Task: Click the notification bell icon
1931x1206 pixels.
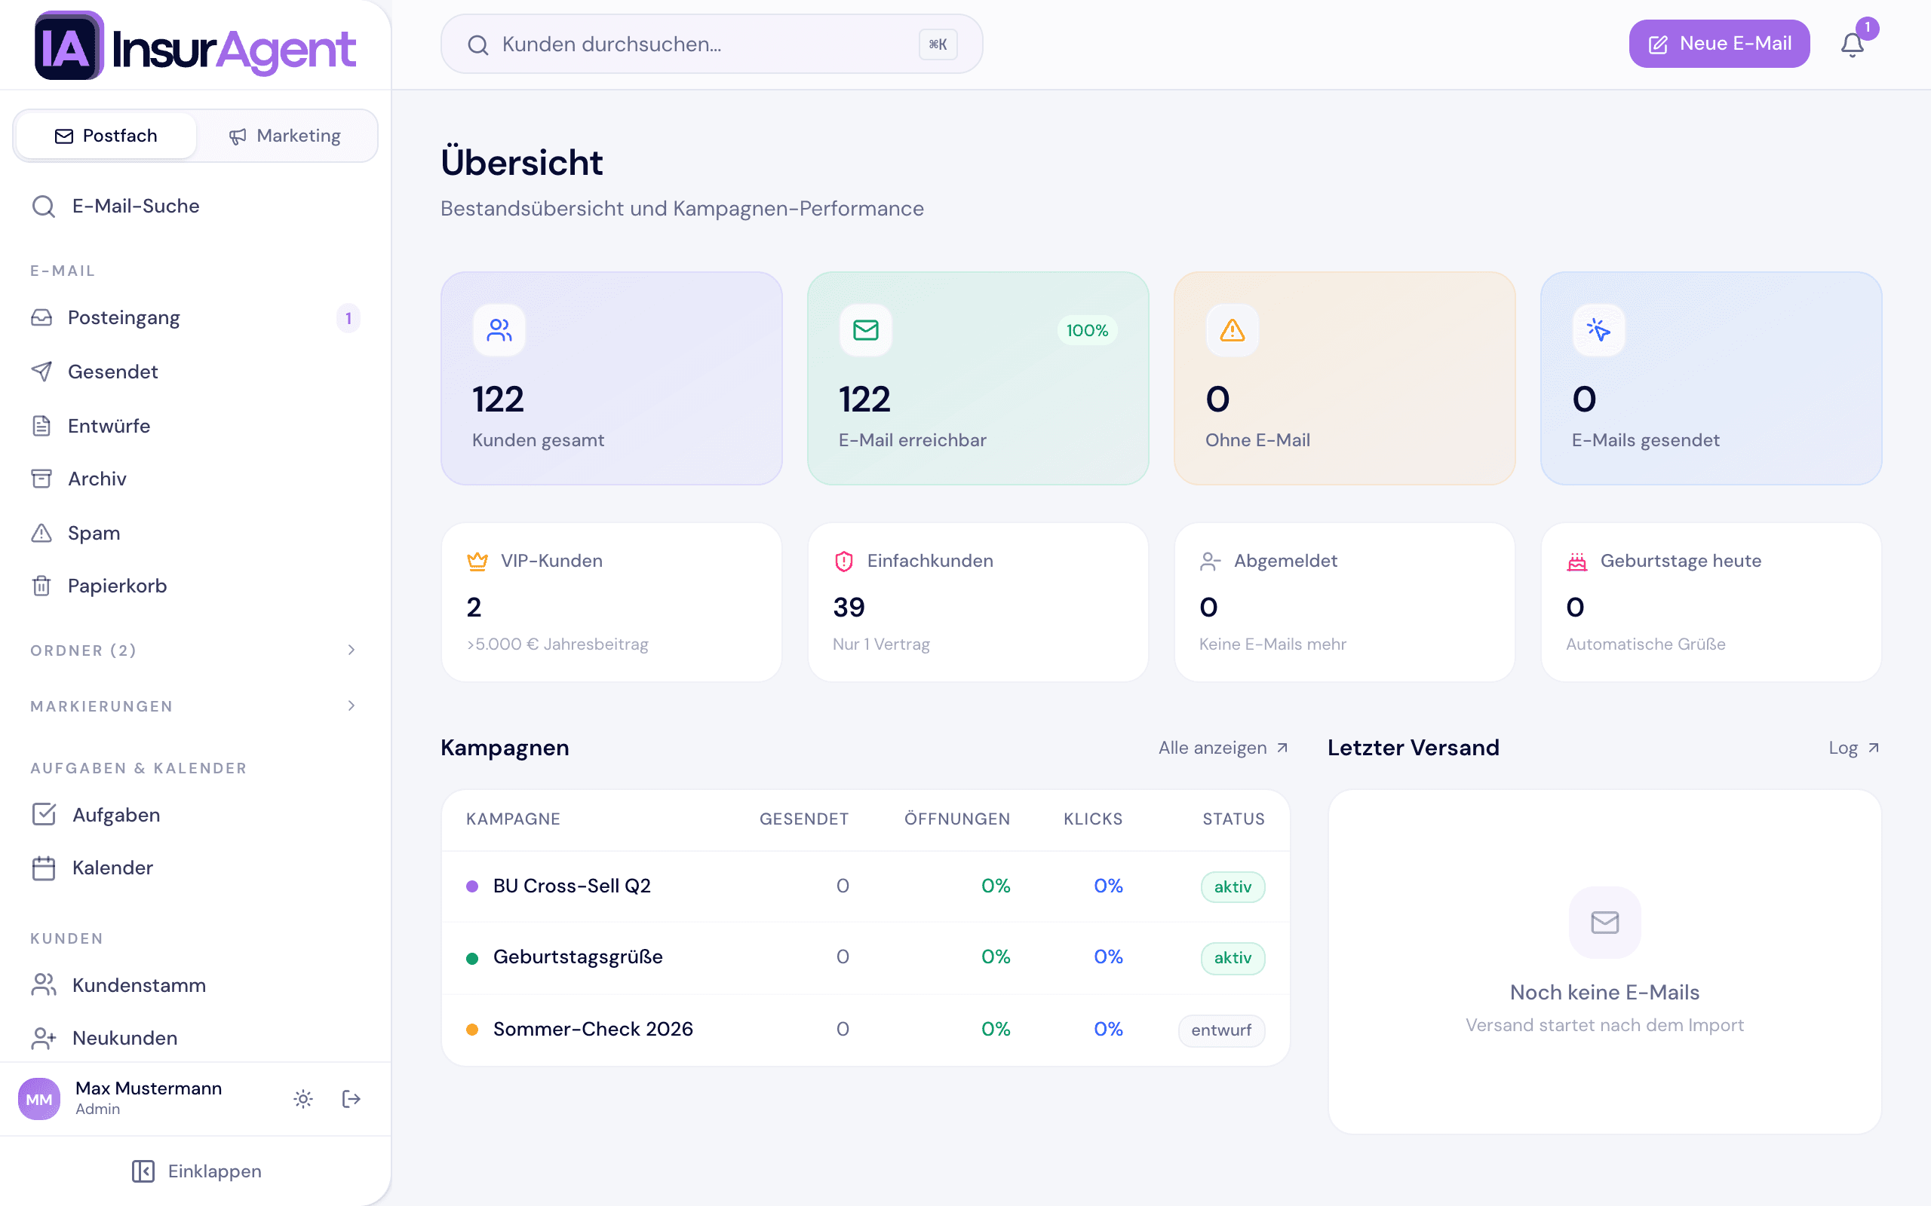Action: pos(1852,44)
